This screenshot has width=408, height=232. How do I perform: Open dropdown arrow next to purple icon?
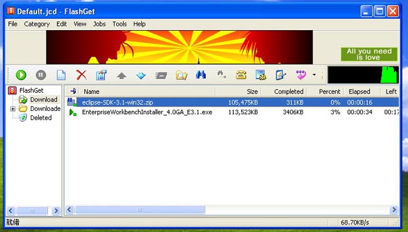[314, 75]
